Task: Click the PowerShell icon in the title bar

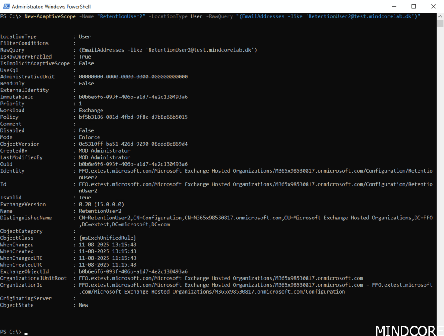Action: click(6, 7)
